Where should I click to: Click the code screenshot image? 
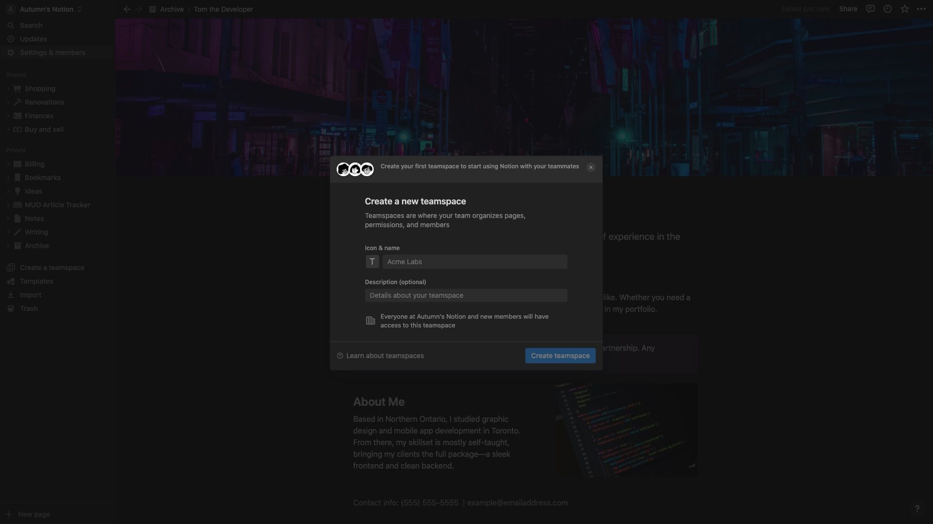[x=626, y=430]
